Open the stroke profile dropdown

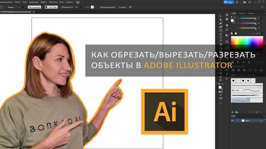coord(43,7)
